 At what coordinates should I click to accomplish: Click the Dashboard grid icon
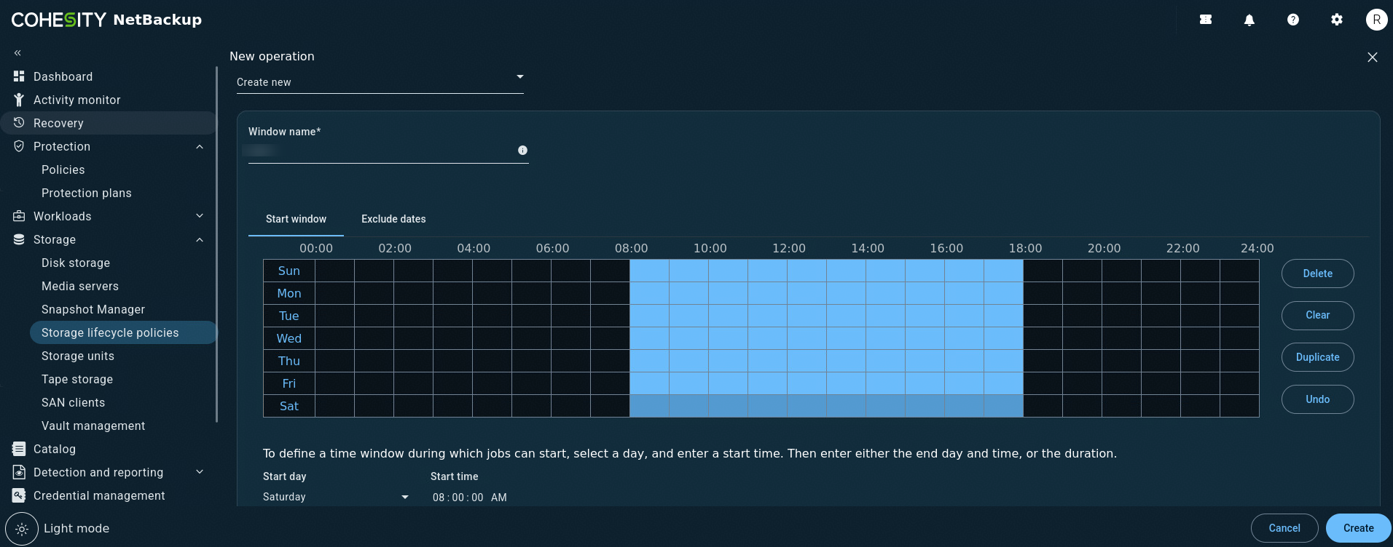click(x=19, y=76)
